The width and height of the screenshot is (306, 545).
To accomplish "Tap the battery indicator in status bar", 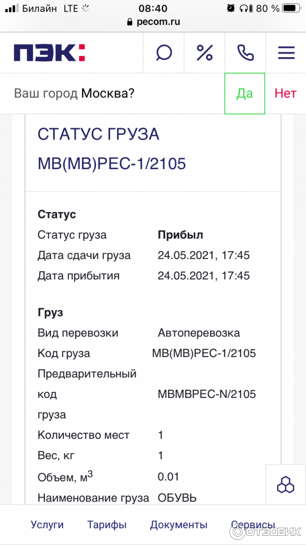I will [x=291, y=8].
